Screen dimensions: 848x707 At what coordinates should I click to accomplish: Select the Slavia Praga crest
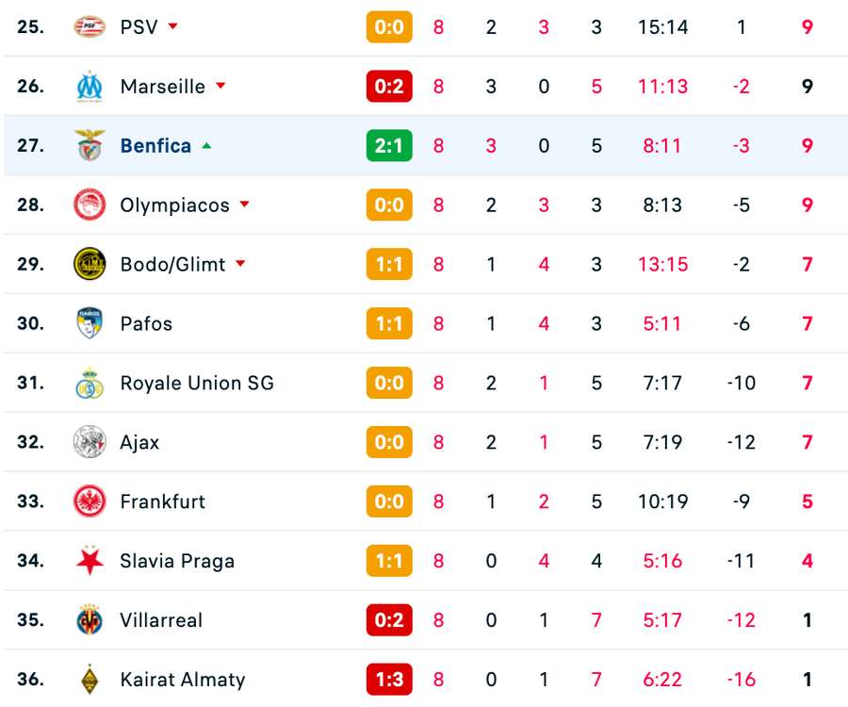[91, 561]
